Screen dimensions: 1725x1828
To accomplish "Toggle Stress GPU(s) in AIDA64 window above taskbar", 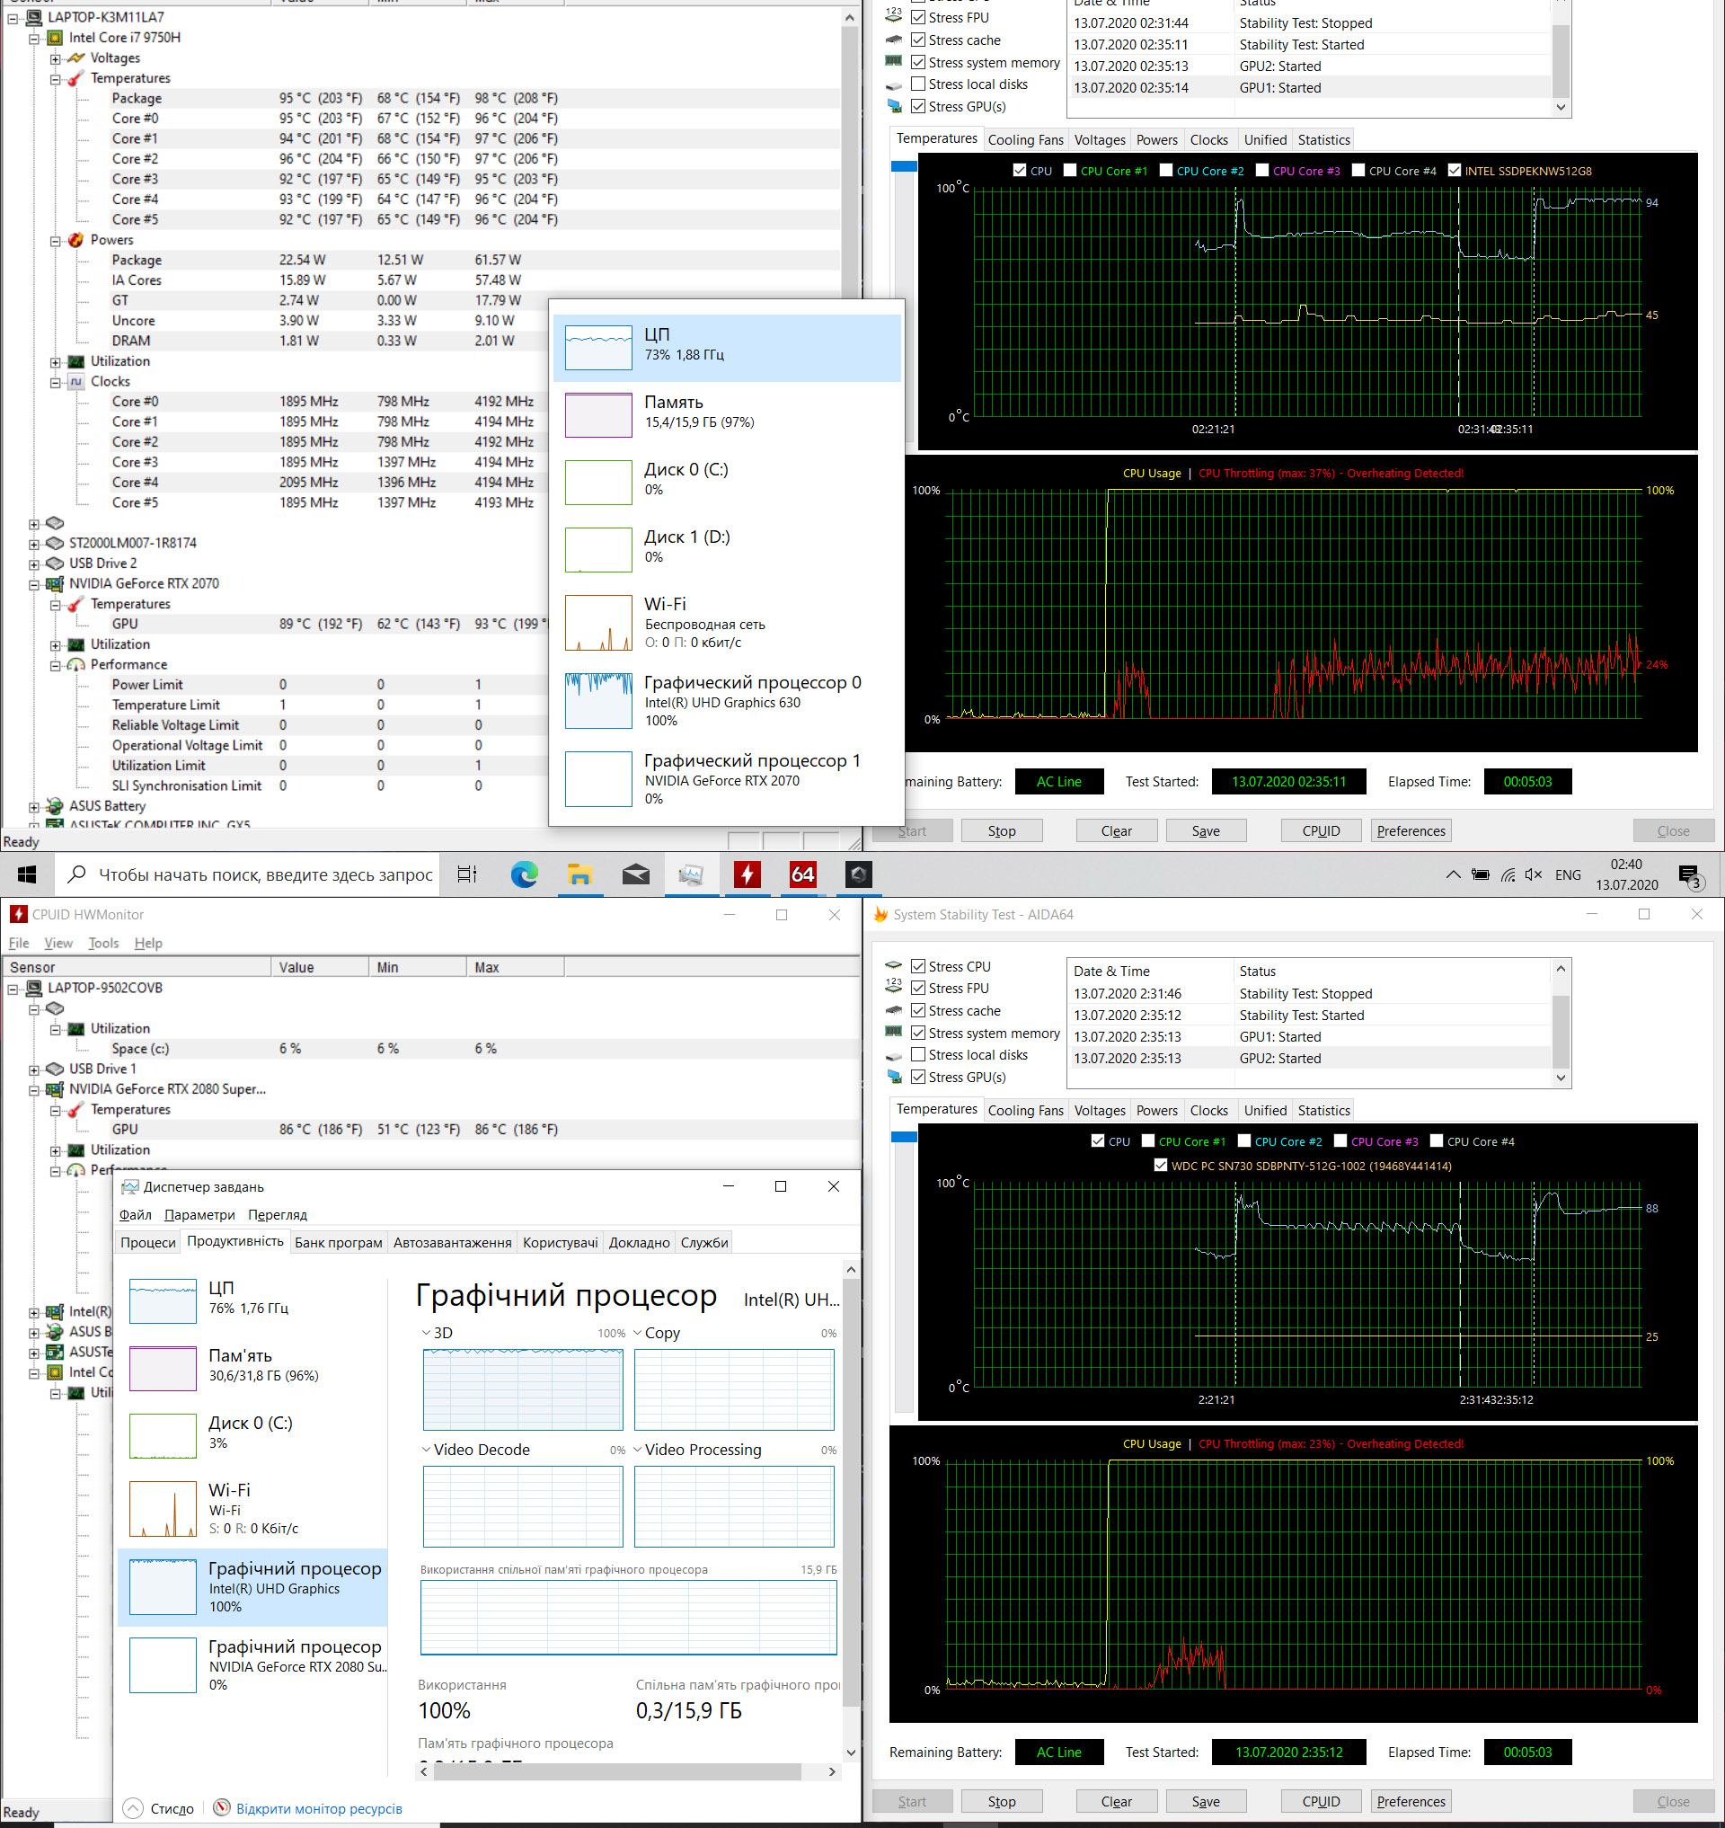I will point(917,107).
